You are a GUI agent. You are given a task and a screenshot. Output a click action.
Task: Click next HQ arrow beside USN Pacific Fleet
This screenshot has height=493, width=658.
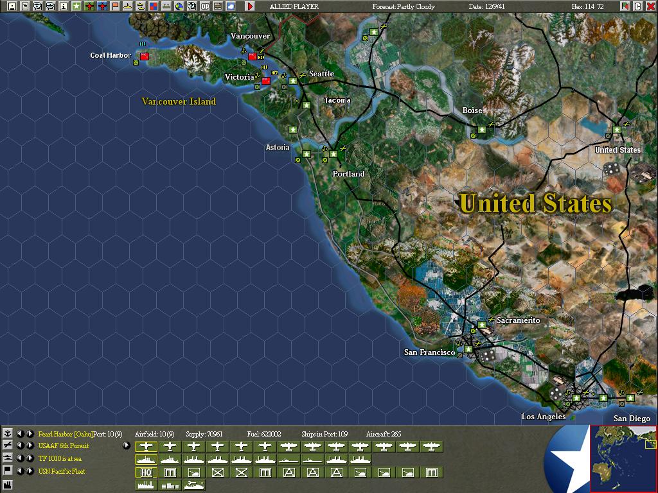click(30, 471)
